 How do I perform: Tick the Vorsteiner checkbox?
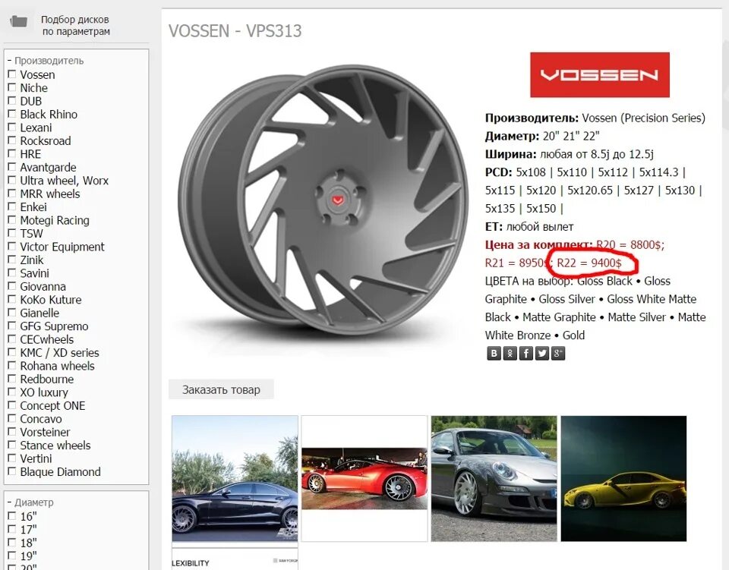click(x=12, y=431)
